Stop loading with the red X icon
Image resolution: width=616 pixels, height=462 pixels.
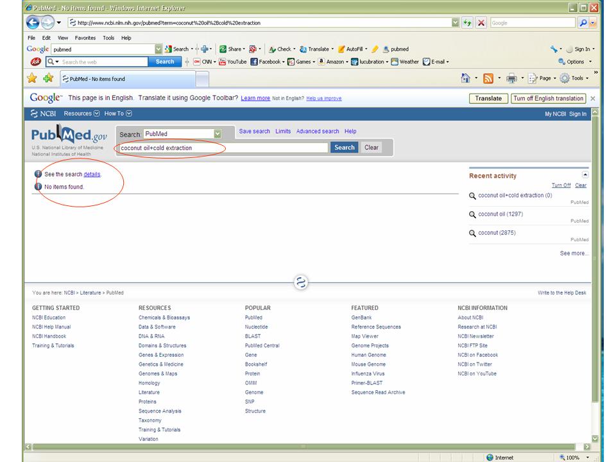tap(481, 23)
